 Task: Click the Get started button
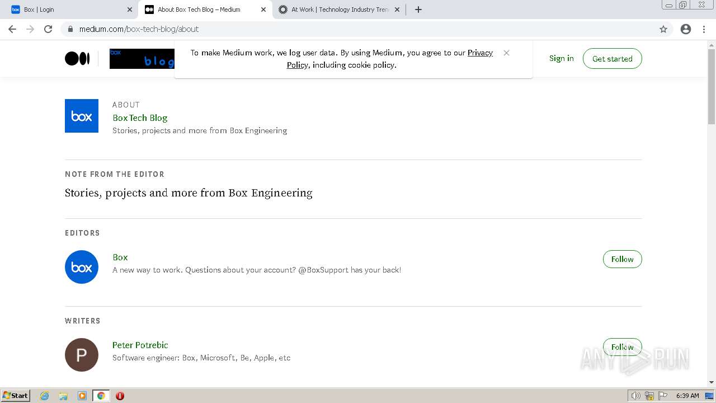[x=612, y=59]
